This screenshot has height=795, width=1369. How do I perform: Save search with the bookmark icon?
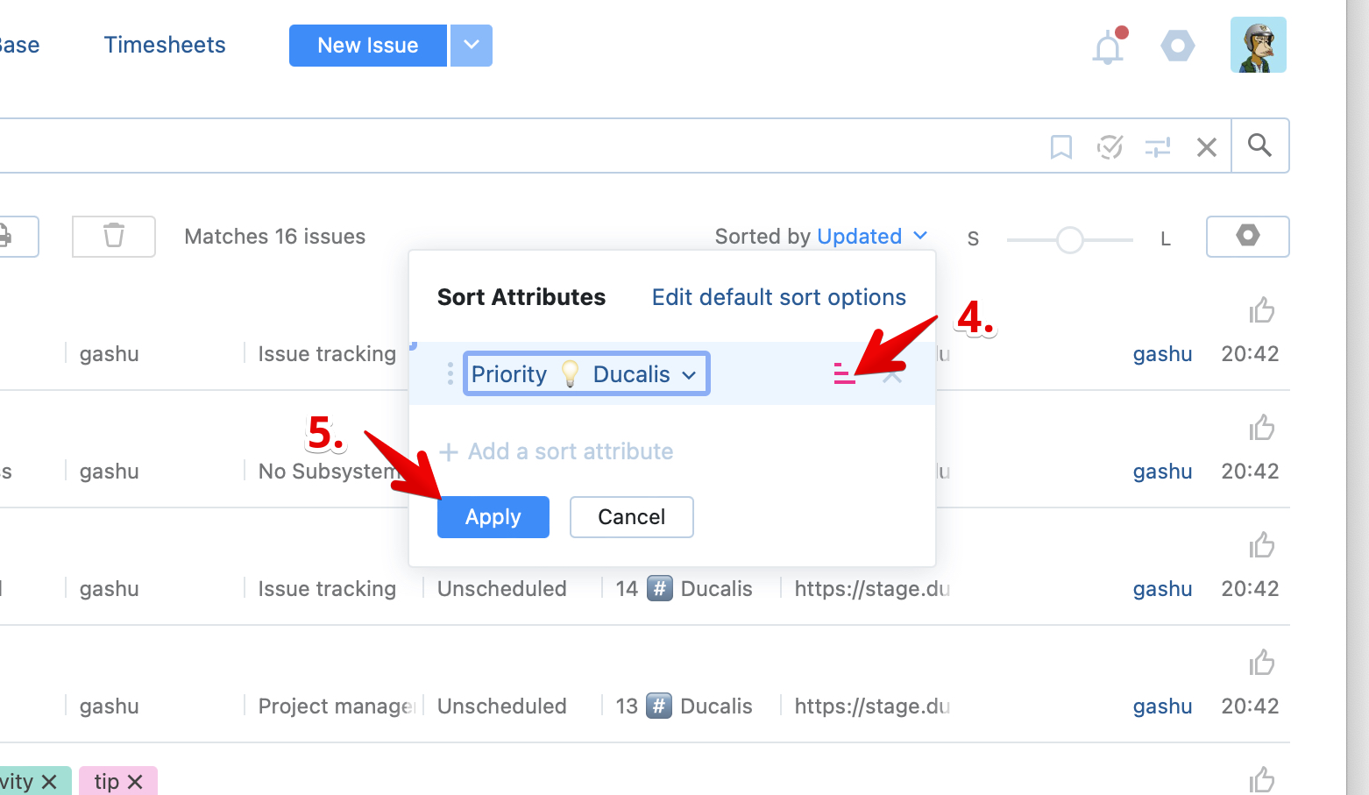click(x=1060, y=147)
